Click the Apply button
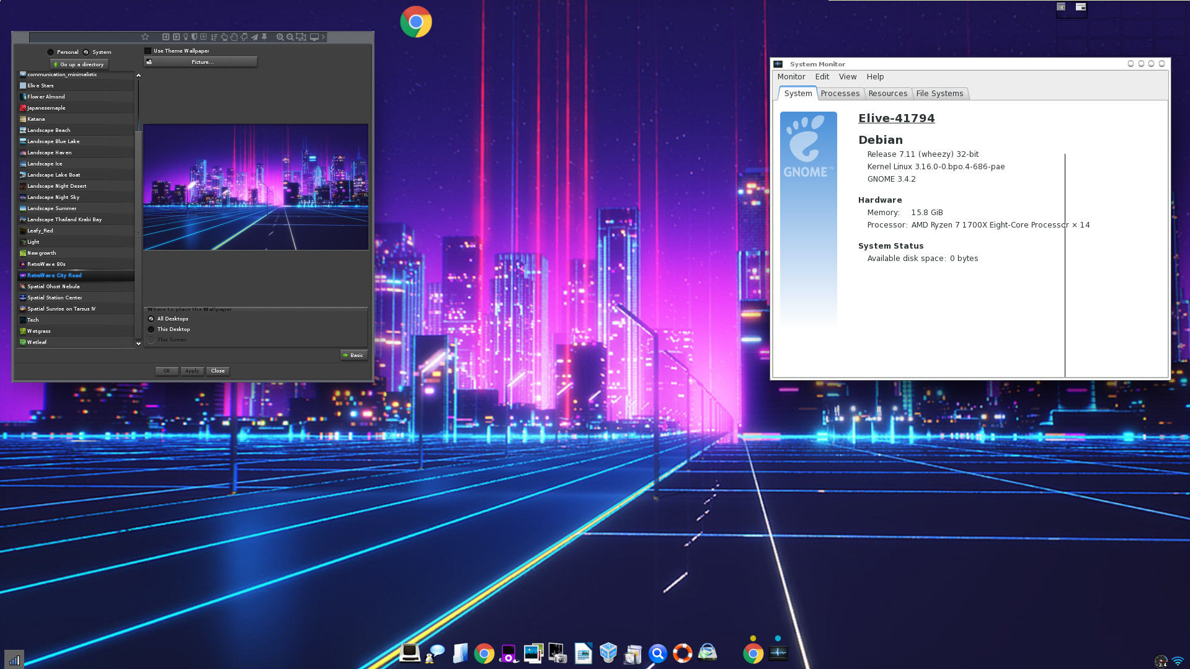This screenshot has width=1190, height=669. click(x=192, y=371)
